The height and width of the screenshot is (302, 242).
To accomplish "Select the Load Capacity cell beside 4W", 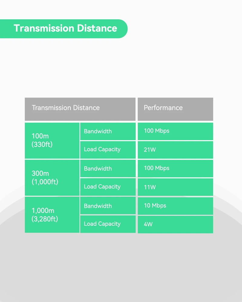I will (102, 224).
